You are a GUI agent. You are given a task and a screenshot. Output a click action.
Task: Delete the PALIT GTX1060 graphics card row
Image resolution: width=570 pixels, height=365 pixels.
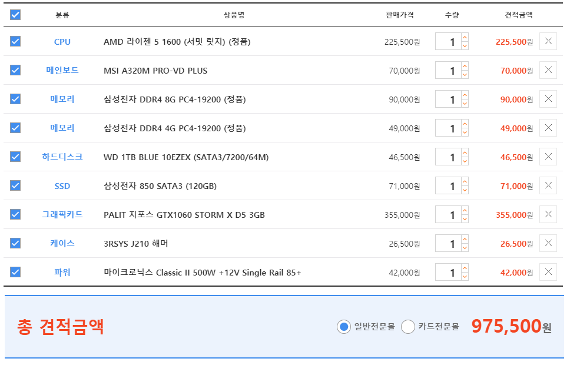point(548,214)
